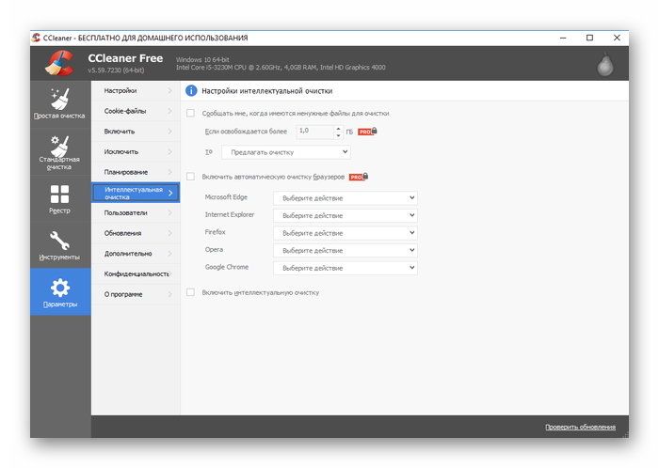The width and height of the screenshot is (659, 468).
Task: Open Исключить settings page
Action: pyautogui.click(x=136, y=152)
